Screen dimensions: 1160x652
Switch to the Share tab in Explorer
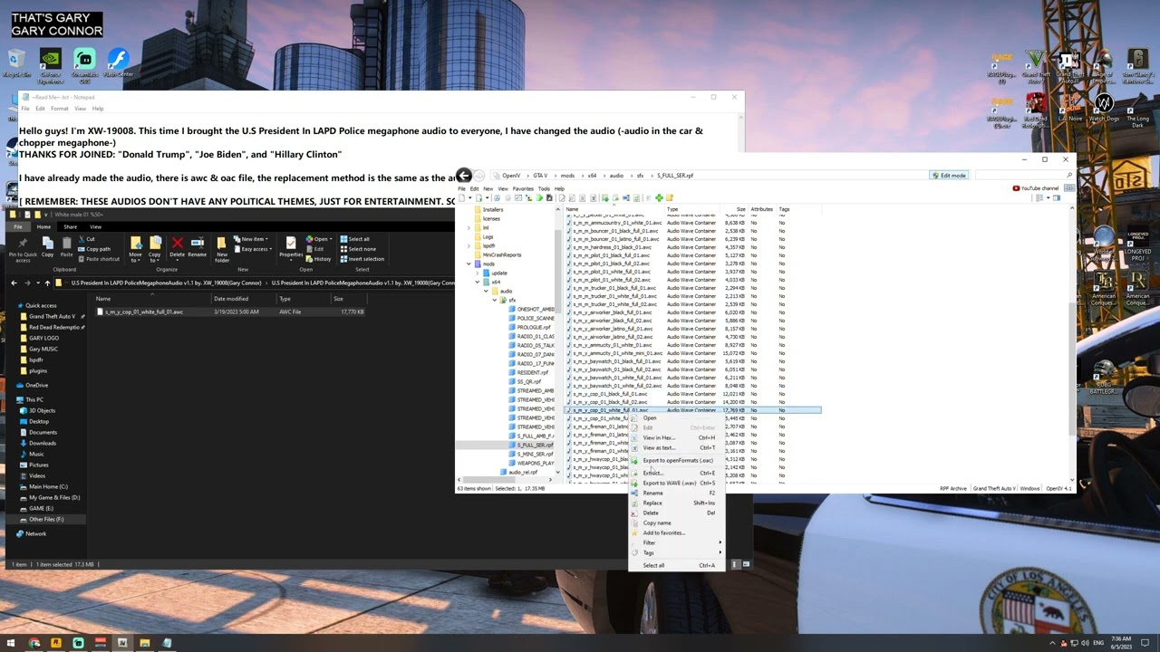(x=70, y=226)
